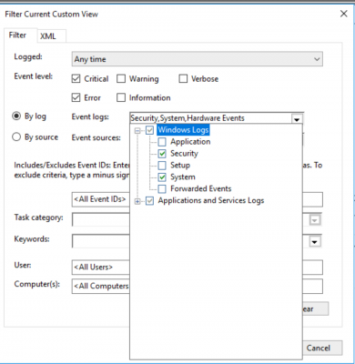
Task: Uncheck the Security log checkbox
Action: coord(162,154)
